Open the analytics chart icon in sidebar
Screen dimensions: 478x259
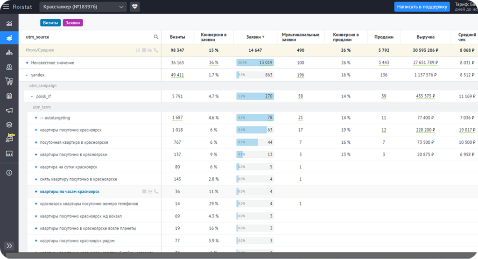tap(9, 23)
